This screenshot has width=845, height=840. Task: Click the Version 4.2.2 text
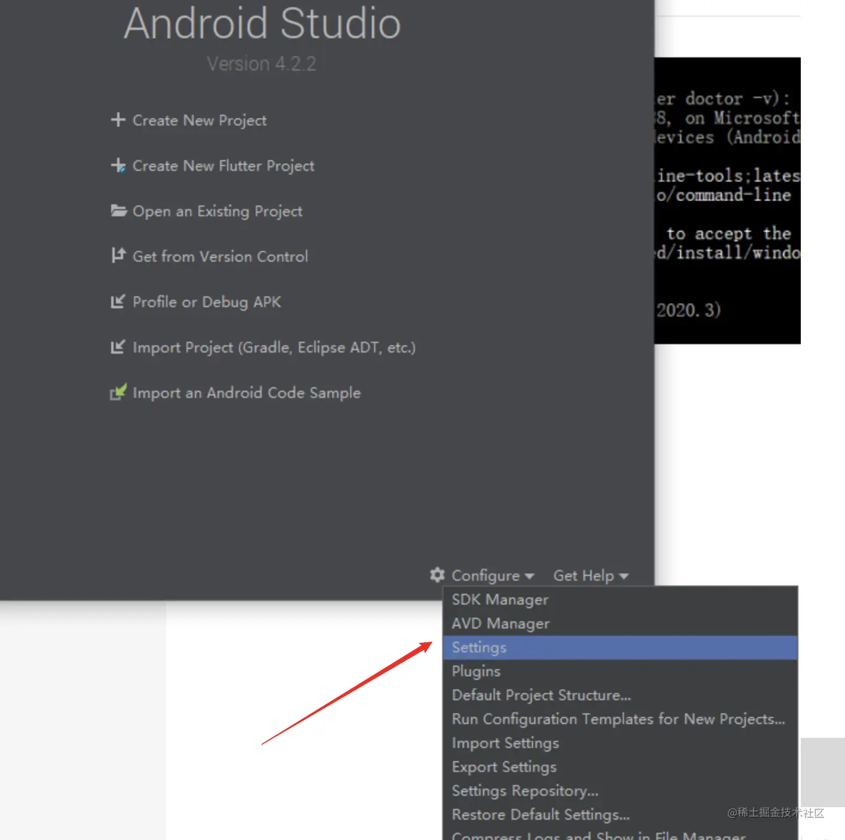(x=261, y=63)
